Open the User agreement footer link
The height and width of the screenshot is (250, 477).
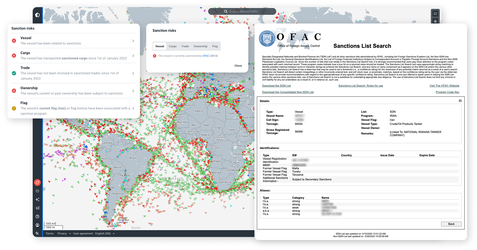coord(83,234)
